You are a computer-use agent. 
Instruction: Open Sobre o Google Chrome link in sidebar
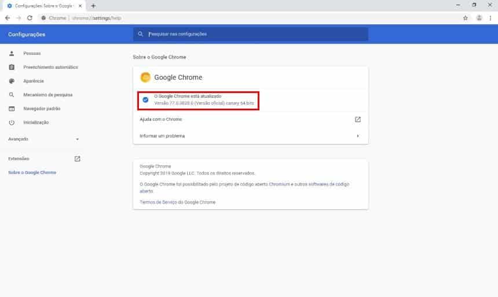32,172
